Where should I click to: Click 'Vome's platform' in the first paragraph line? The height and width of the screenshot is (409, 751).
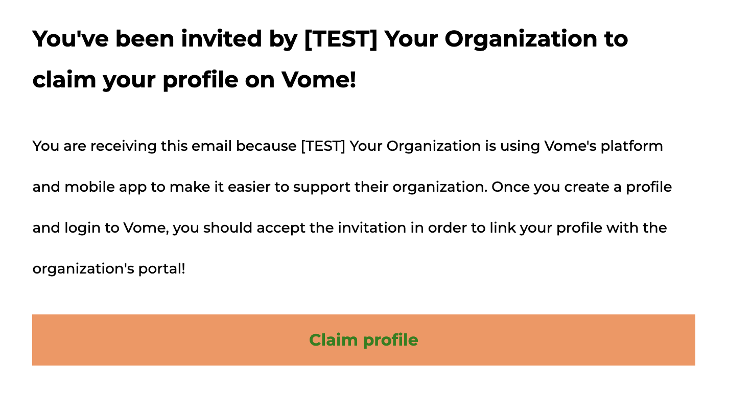(x=603, y=146)
